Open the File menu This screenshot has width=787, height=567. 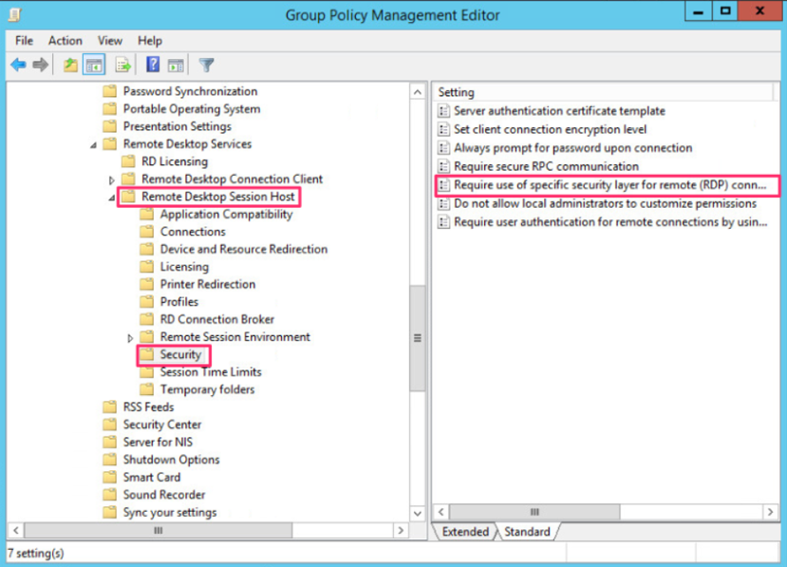pos(24,41)
